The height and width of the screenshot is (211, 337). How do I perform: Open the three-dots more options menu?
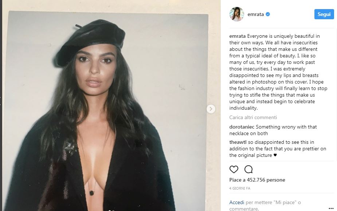[331, 208]
